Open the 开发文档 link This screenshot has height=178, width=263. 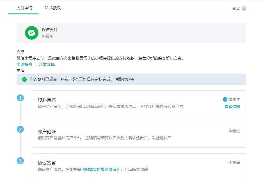tap(47, 64)
